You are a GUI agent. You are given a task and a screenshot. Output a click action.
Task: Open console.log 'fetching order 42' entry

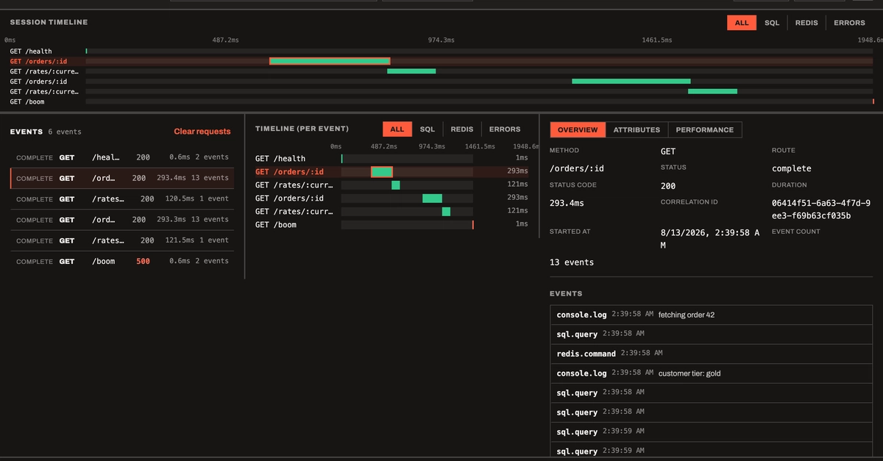[711, 315]
